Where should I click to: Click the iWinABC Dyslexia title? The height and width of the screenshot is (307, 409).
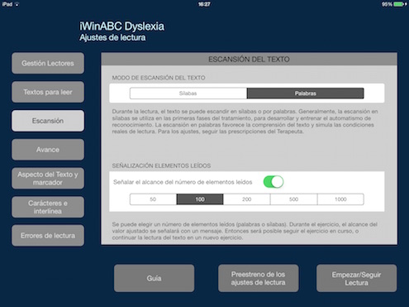[x=121, y=26]
